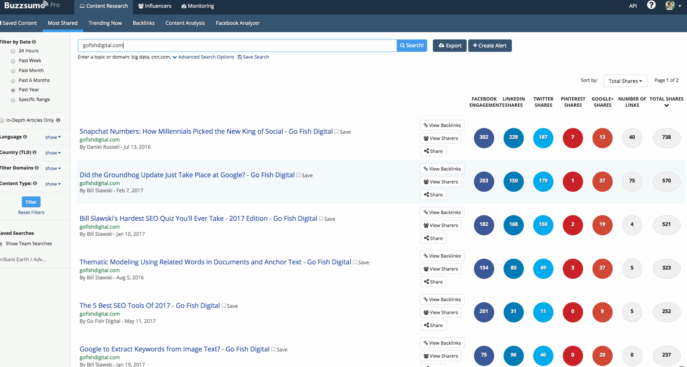Click total shares bubble 323
Screen dimensions: 687x367
coord(666,268)
